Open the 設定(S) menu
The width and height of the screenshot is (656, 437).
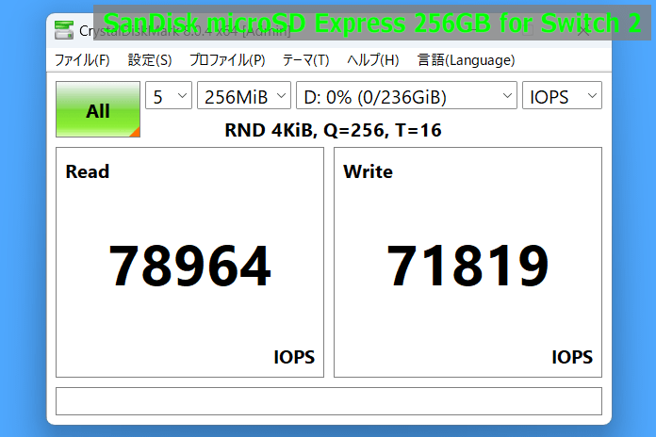[150, 60]
